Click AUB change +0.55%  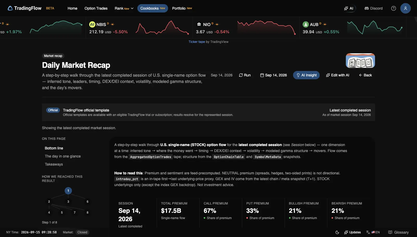pos(331,32)
